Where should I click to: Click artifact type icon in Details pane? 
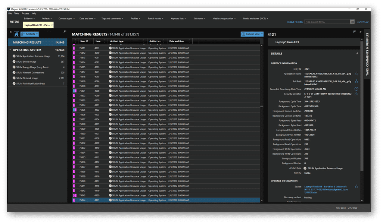point(305,168)
